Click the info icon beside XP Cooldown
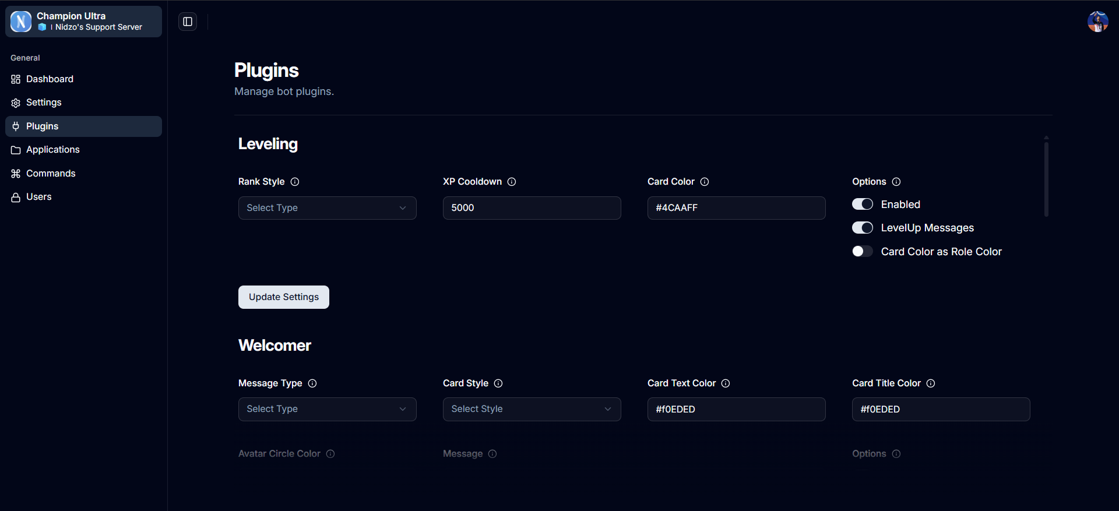1119x511 pixels. pos(512,182)
